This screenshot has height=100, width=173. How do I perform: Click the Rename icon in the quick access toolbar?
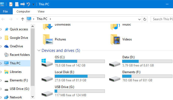click(23, 4)
